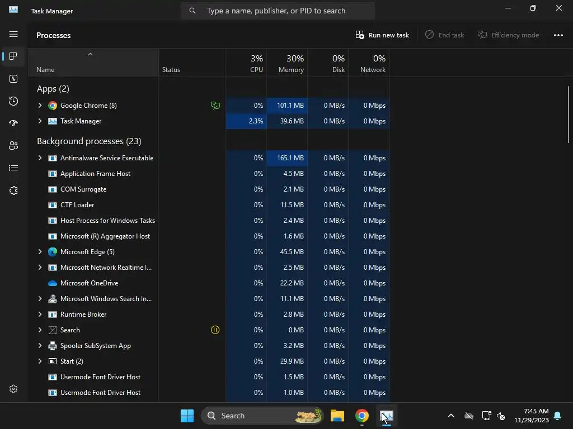Click the Search process crossed-box icon
Screen dimensions: 573x429
(x=53, y=330)
